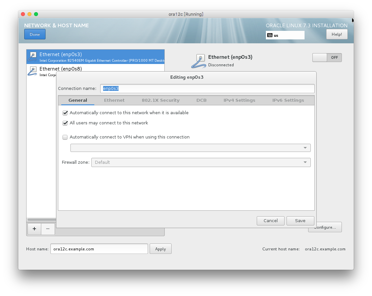Open the IPv6 Settings tab

click(288, 100)
